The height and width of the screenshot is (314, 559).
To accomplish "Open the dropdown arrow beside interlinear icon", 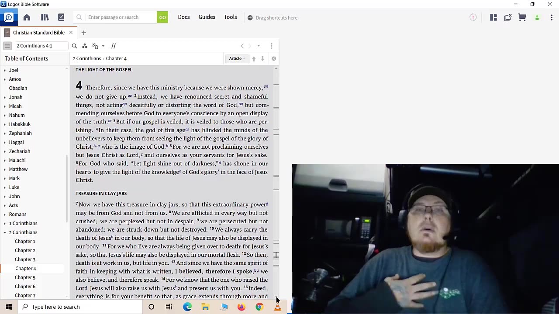I will tap(103, 46).
